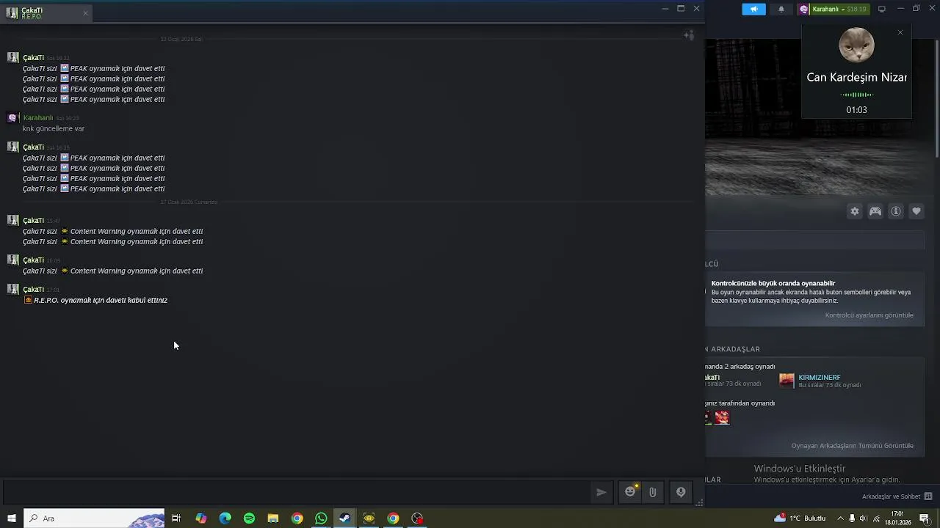Click 'Kontrolcünüzle büyük oranda oynanabilir' heading
The width and height of the screenshot is (940, 528).
coord(773,284)
